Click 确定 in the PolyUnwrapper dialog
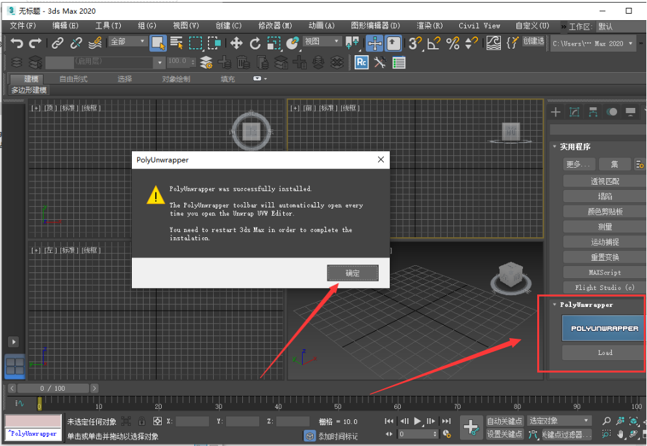The width and height of the screenshot is (647, 446). [353, 273]
